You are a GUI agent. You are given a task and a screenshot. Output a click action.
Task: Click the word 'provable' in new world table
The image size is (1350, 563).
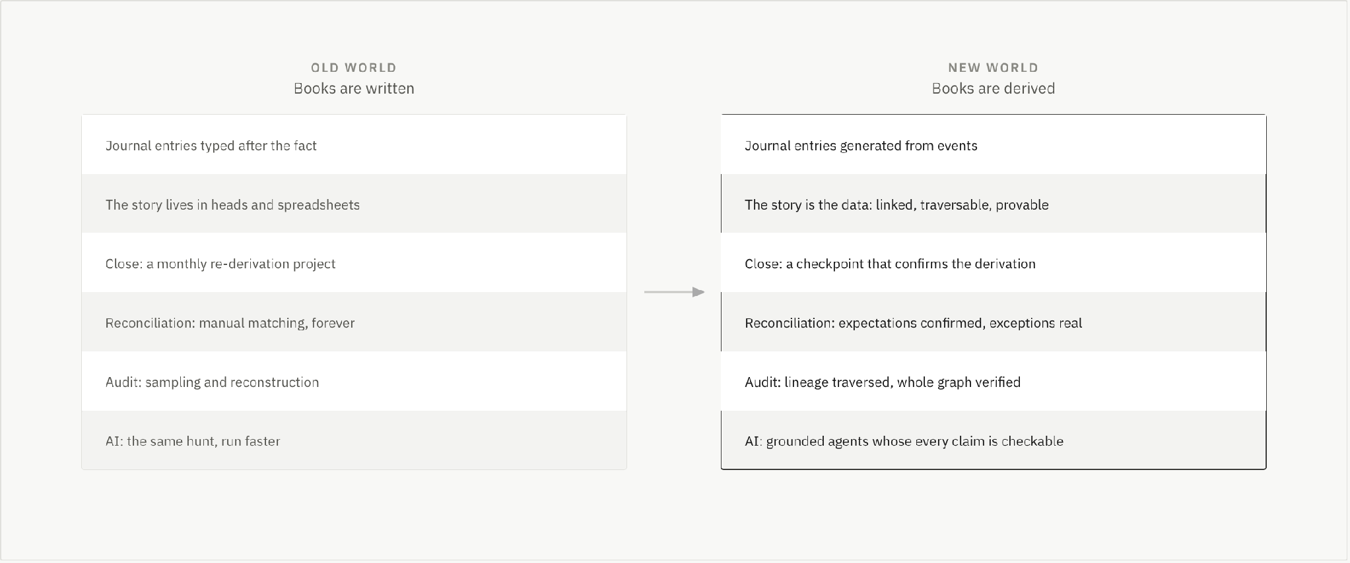tap(1022, 205)
